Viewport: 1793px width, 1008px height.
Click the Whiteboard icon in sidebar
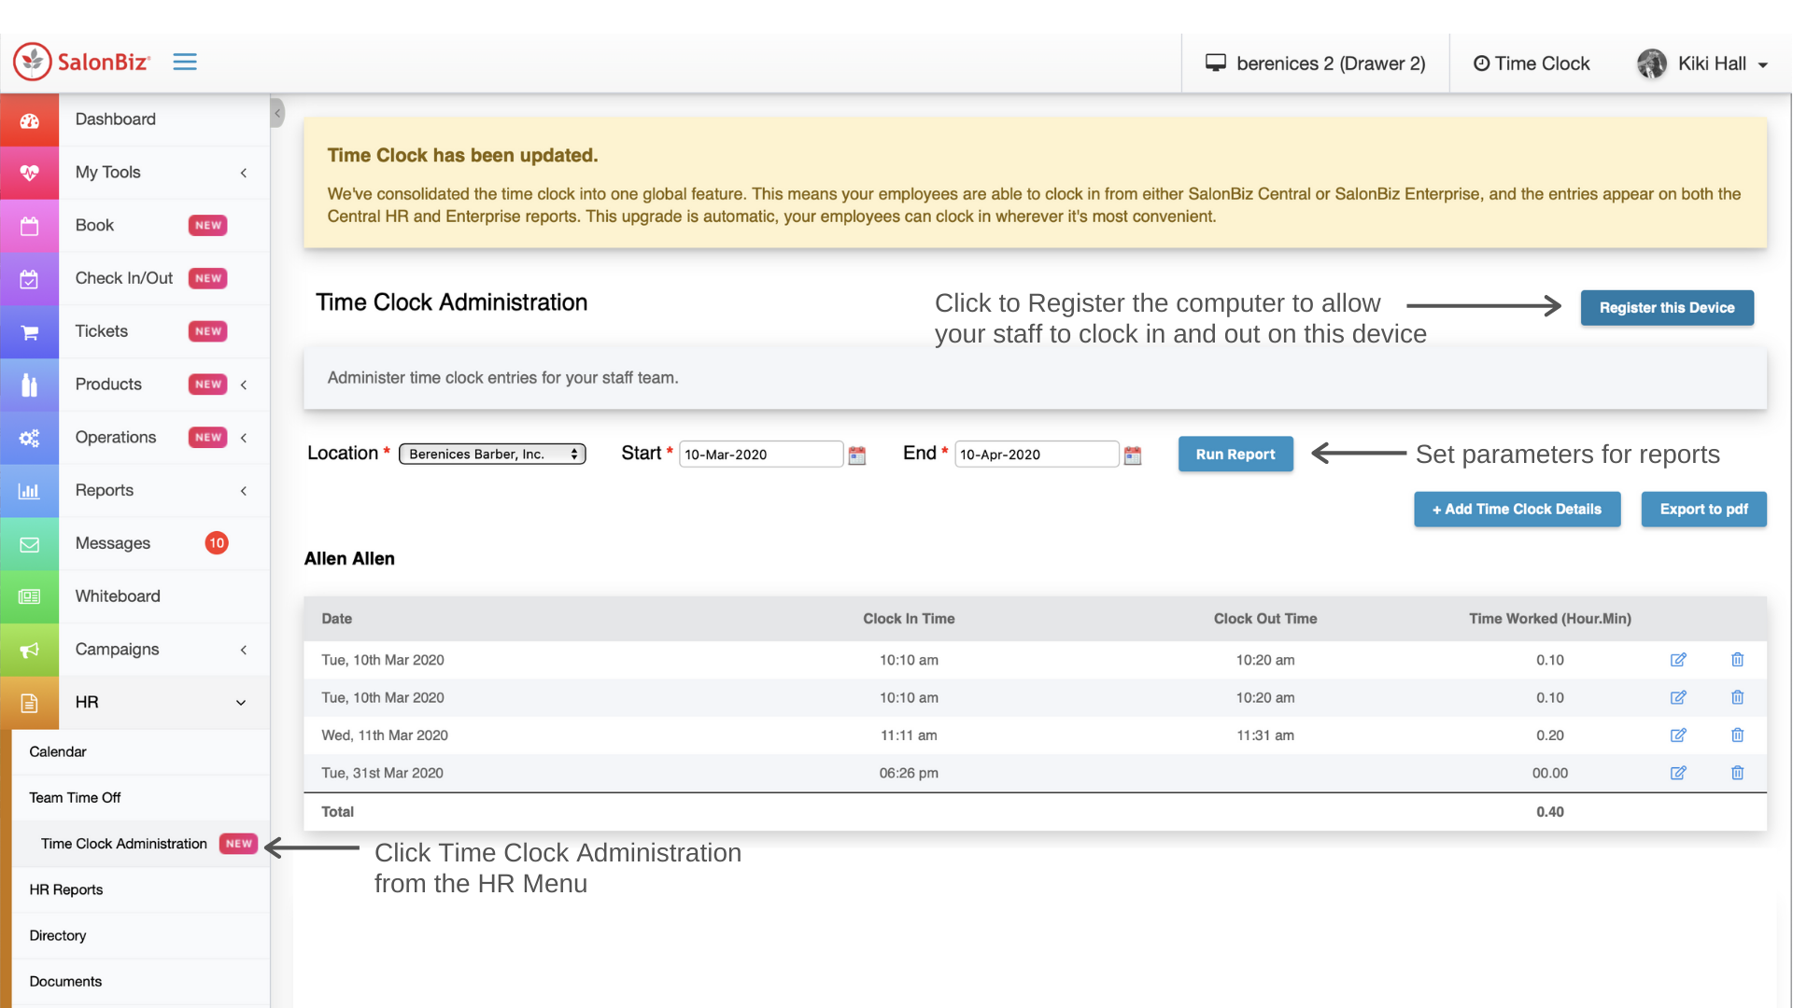click(29, 596)
